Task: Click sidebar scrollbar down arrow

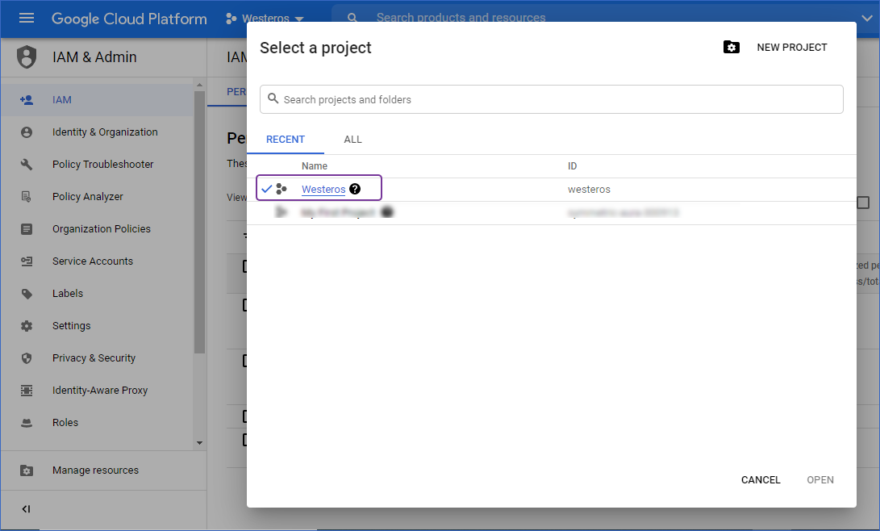Action: 199,443
